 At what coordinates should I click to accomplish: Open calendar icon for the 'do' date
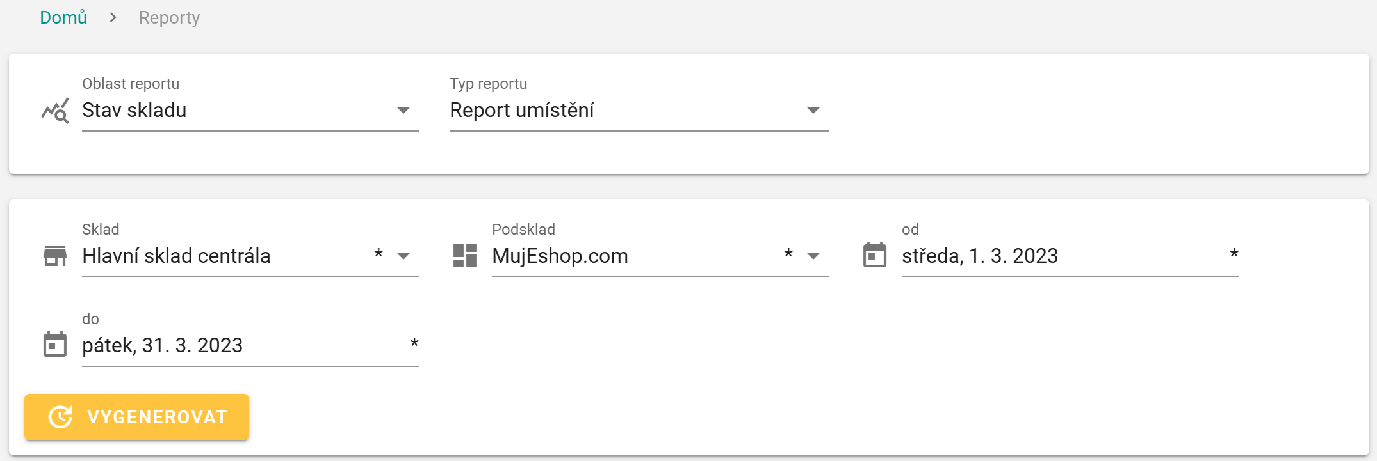pyautogui.click(x=55, y=345)
